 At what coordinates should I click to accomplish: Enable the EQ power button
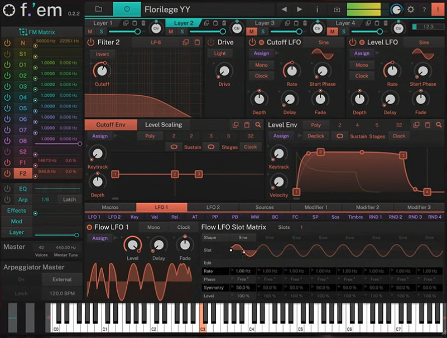point(7,189)
